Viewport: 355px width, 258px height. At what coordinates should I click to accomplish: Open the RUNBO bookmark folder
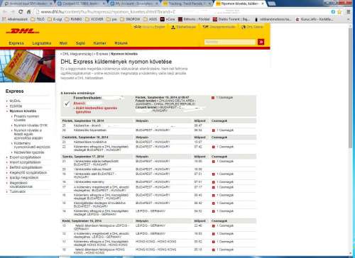[x=74, y=19]
